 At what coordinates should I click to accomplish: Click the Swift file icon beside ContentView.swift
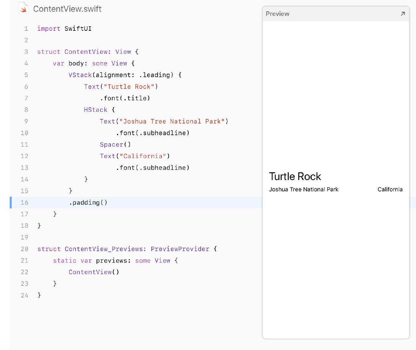click(x=23, y=8)
